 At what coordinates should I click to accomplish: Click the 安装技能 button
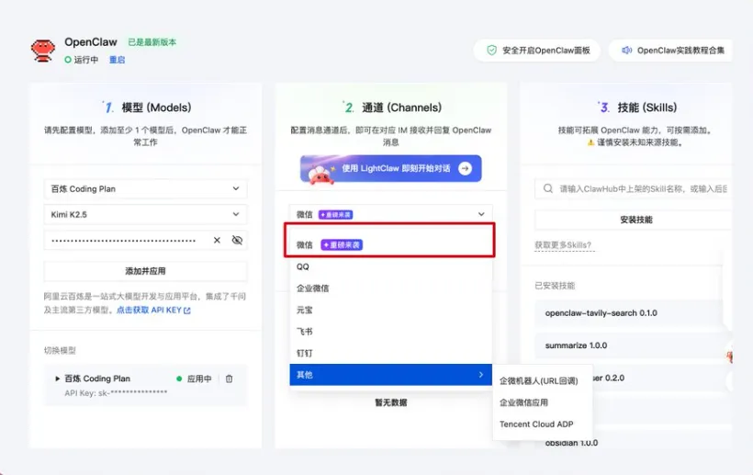(635, 220)
